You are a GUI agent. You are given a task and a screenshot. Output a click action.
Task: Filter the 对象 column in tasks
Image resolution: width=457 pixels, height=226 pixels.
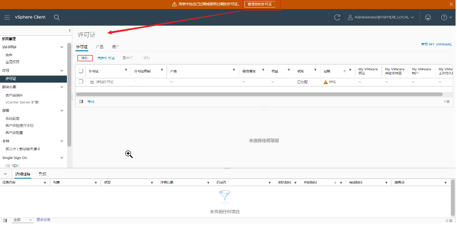(95, 182)
